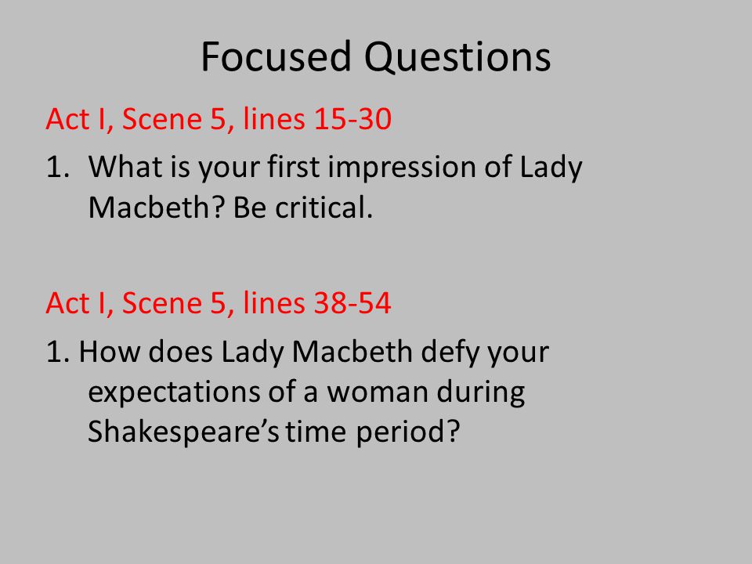The height and width of the screenshot is (564, 752).
Task: Click the phrase "Be critical."
Action: tap(303, 207)
